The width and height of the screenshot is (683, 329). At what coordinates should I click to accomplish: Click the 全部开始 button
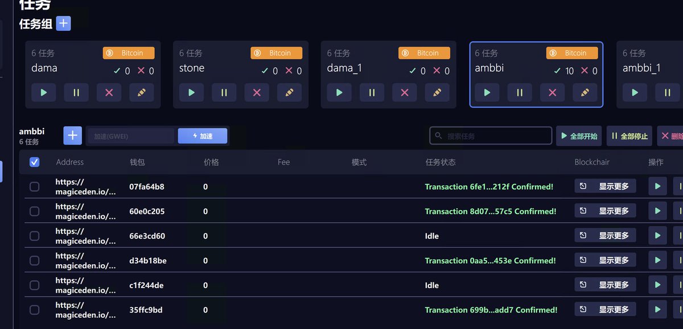click(x=578, y=136)
